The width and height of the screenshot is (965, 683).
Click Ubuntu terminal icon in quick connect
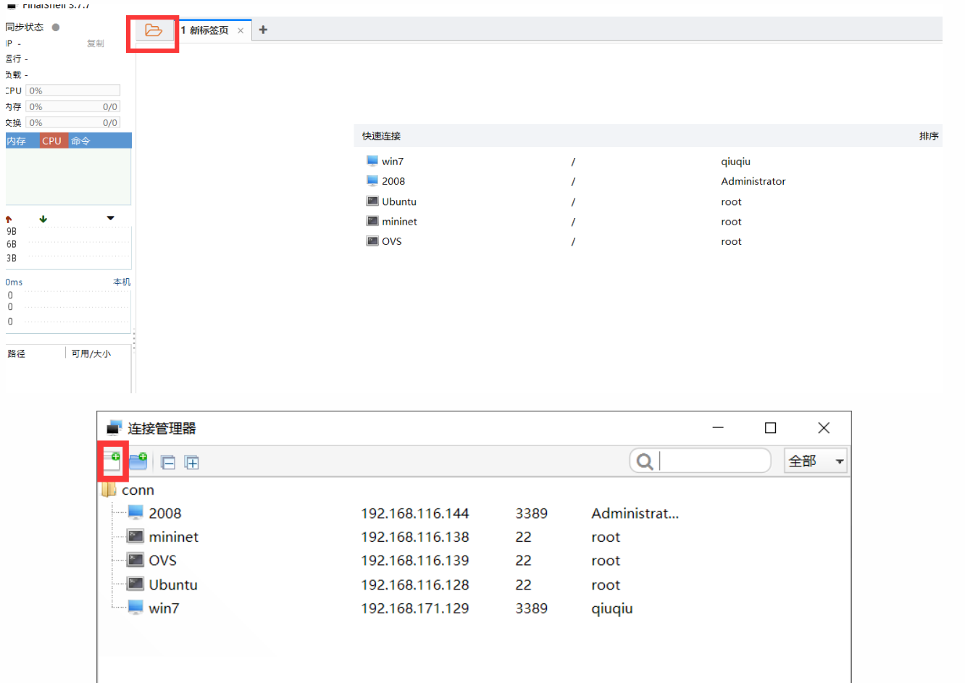[x=372, y=201]
